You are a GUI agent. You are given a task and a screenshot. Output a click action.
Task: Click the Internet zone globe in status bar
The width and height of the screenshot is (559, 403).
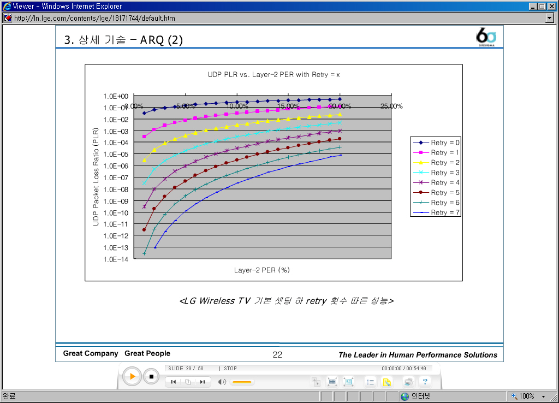(405, 396)
